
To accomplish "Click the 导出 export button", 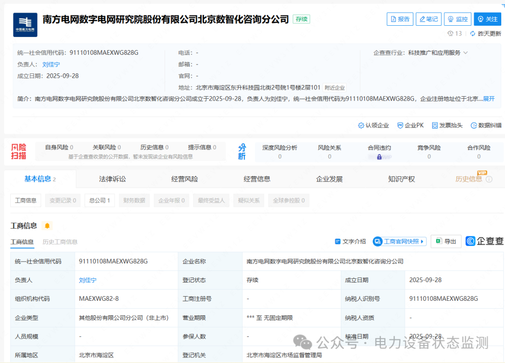I will coord(446,241).
